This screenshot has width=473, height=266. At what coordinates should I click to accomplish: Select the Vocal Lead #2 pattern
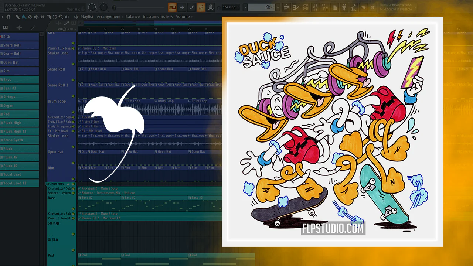pyautogui.click(x=19, y=183)
